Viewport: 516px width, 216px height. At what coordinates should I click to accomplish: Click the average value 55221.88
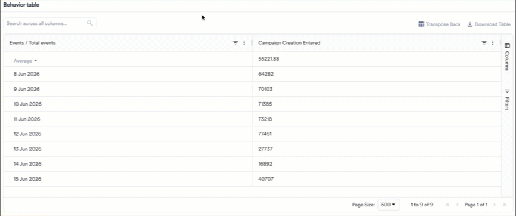(x=269, y=59)
